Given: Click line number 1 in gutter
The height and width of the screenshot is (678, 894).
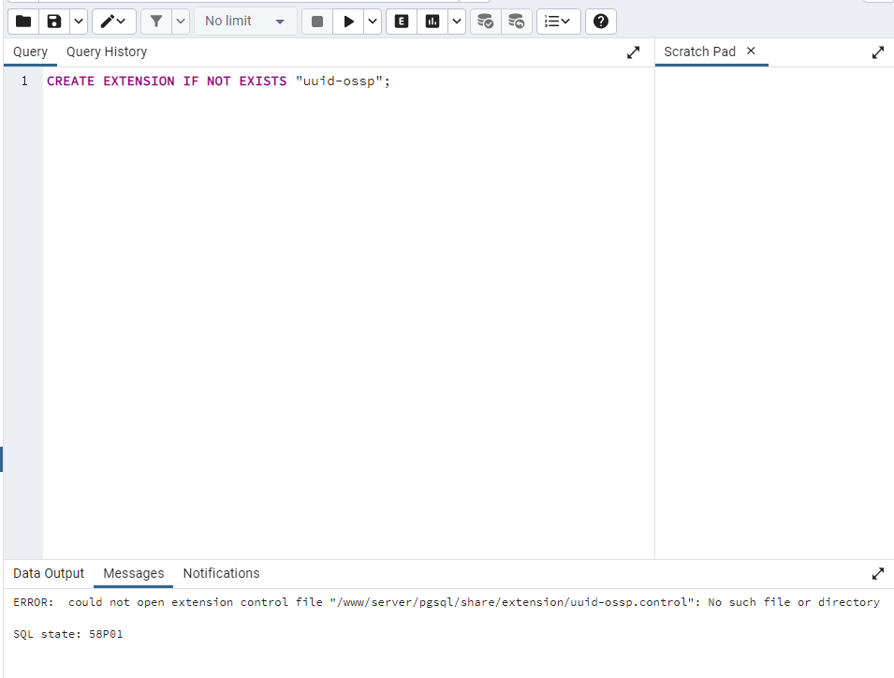Looking at the screenshot, I should 24,81.
